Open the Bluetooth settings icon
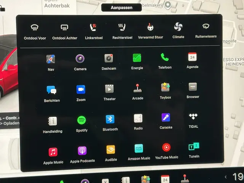 click(110, 119)
